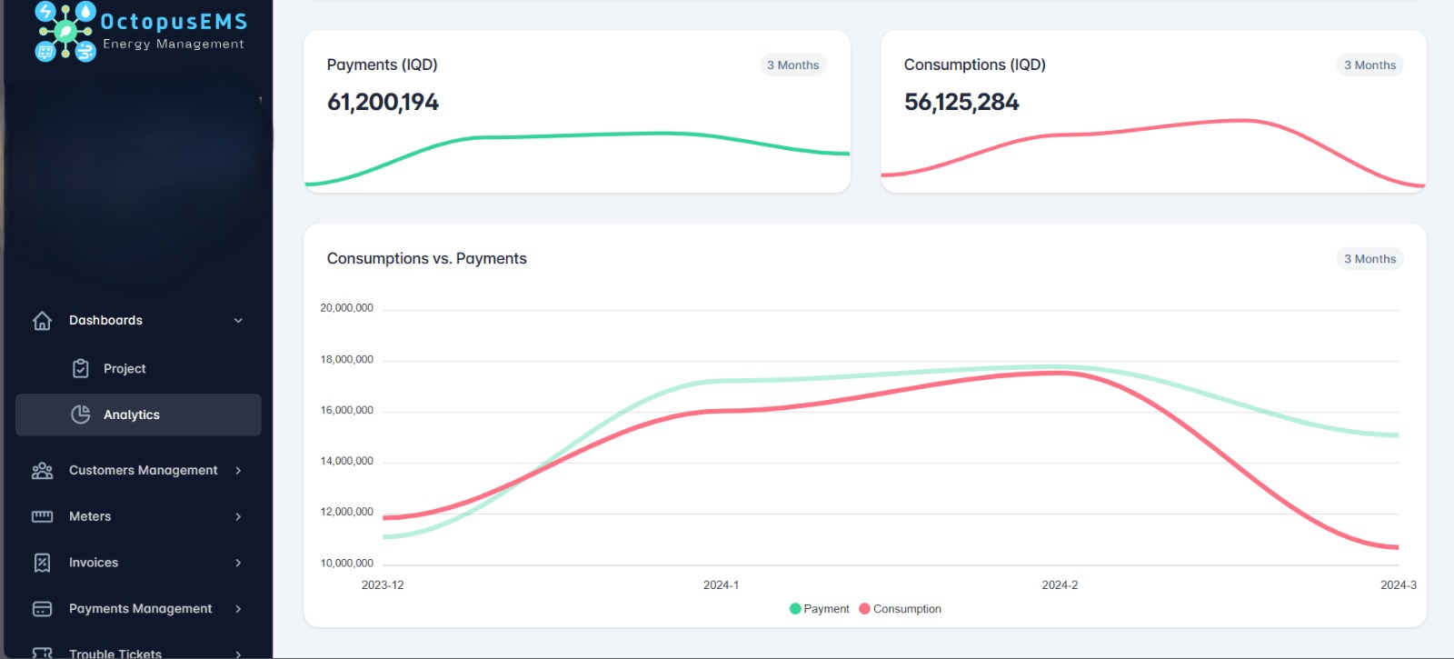
Task: Click 3 Months badge on Consumptions card
Action: (1369, 65)
